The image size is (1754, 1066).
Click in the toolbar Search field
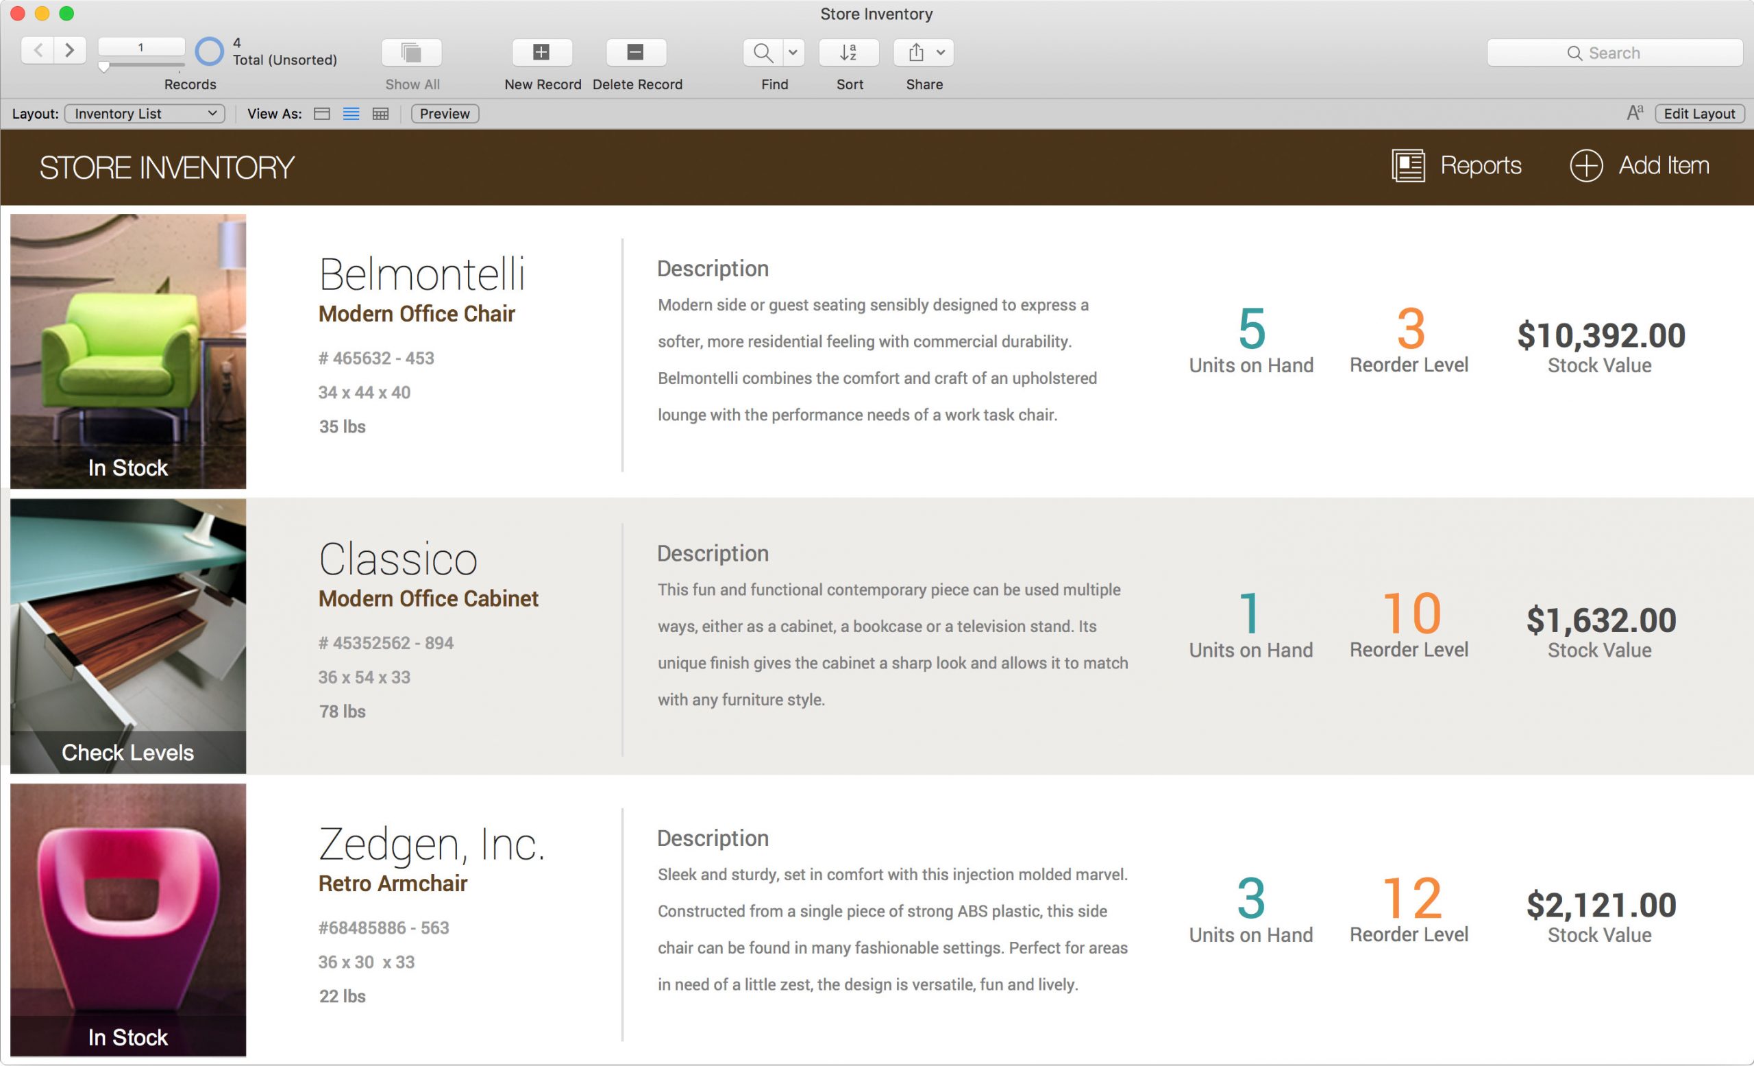click(x=1614, y=53)
